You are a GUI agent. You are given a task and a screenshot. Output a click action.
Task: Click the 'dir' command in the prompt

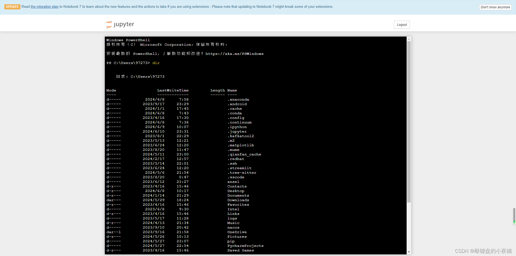(x=156, y=63)
